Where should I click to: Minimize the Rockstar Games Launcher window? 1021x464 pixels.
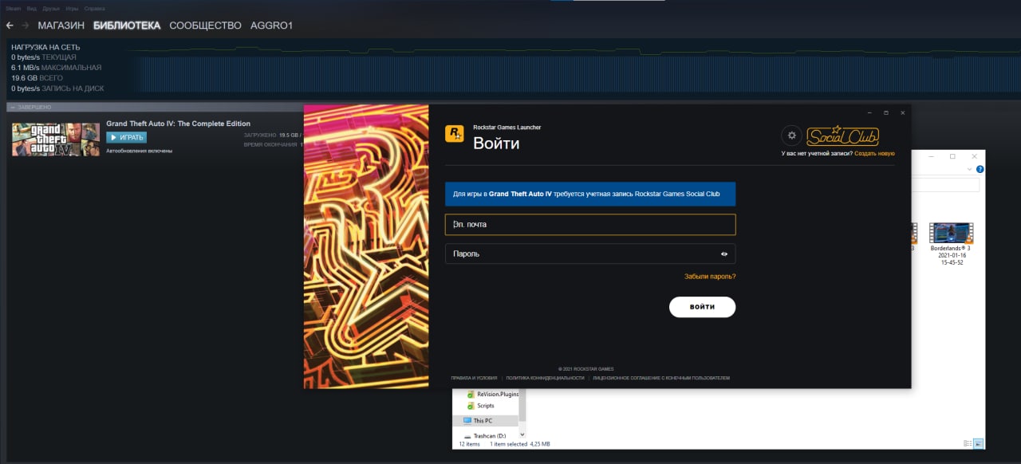[x=869, y=112]
